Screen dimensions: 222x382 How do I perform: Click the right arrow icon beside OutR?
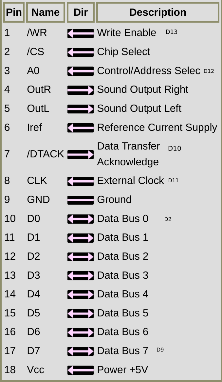pyautogui.click(x=81, y=90)
